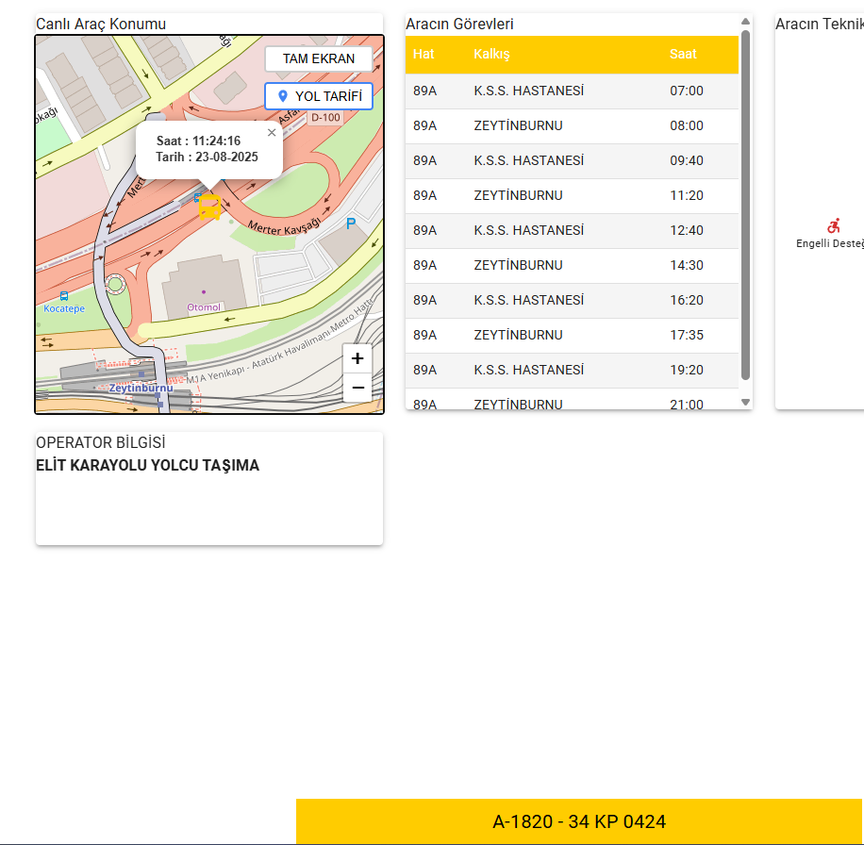The width and height of the screenshot is (864, 845).
Task: Click the blue parking P icon
Action: point(351,224)
